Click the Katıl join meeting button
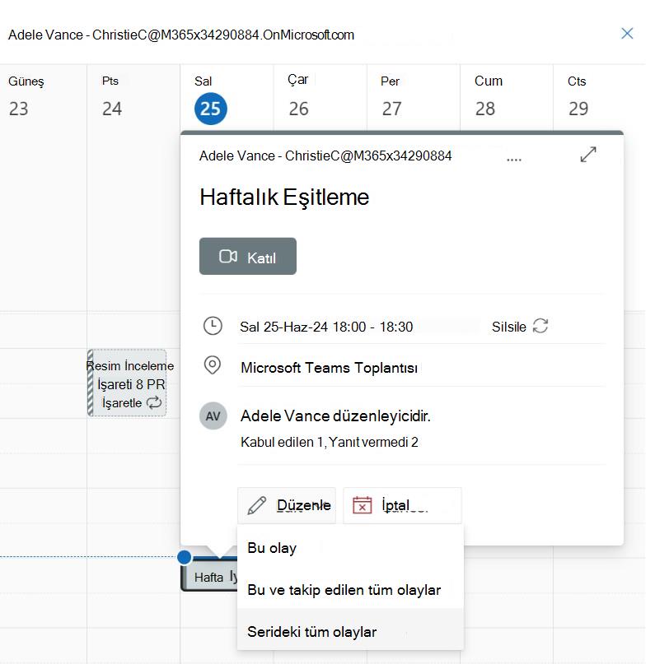 248,256
